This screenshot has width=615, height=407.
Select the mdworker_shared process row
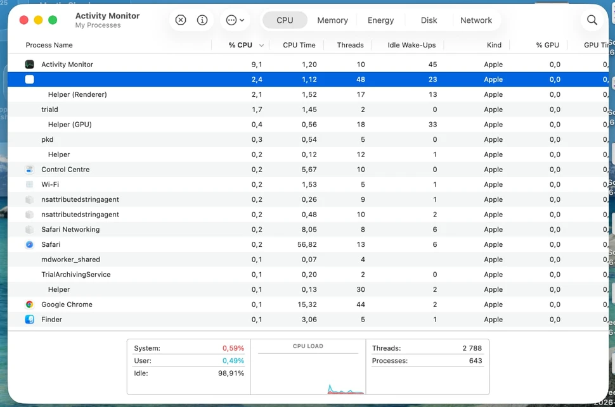pyautogui.click(x=308, y=260)
